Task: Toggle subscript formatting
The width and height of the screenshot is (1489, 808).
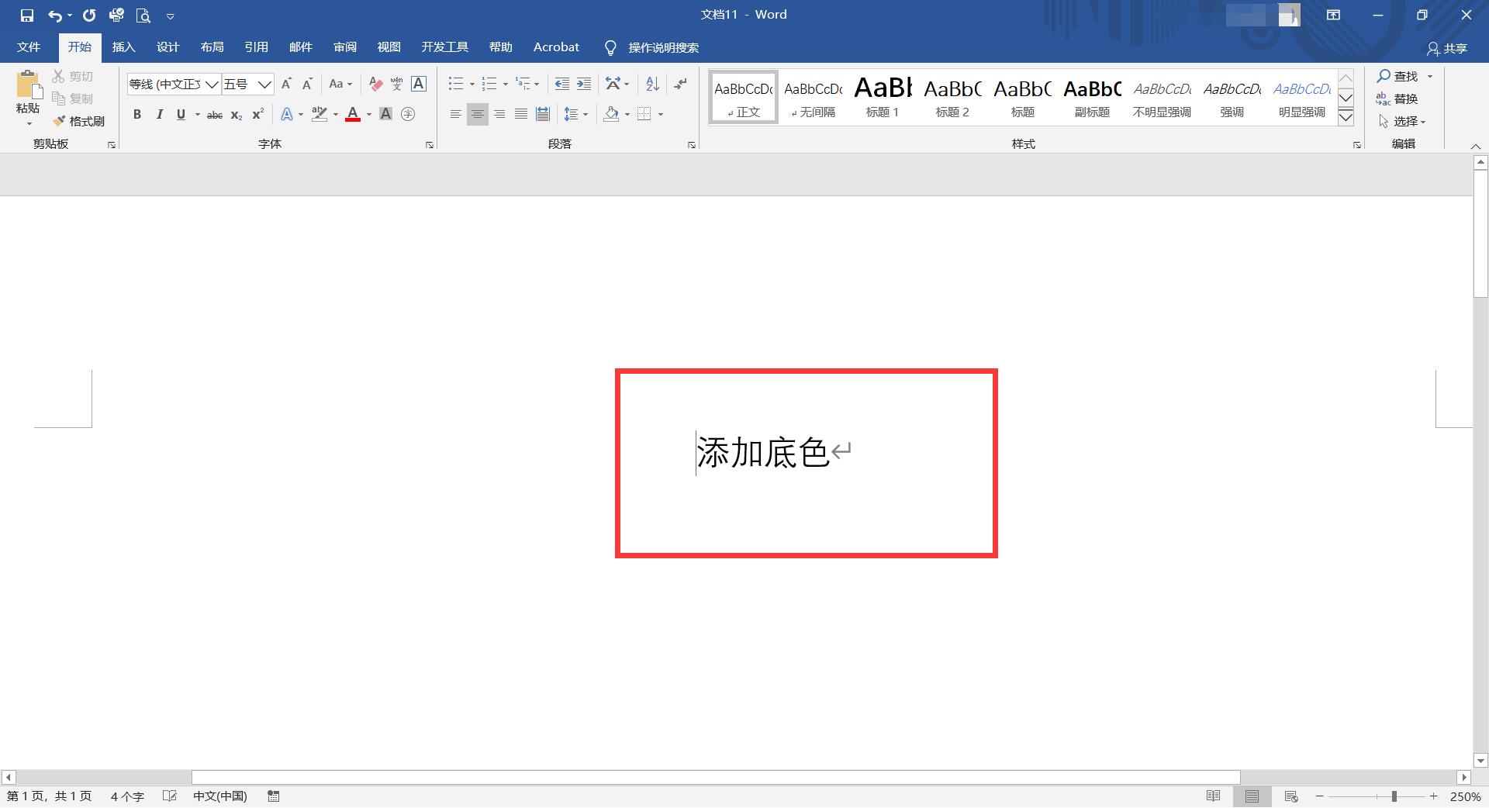Action: [237, 115]
